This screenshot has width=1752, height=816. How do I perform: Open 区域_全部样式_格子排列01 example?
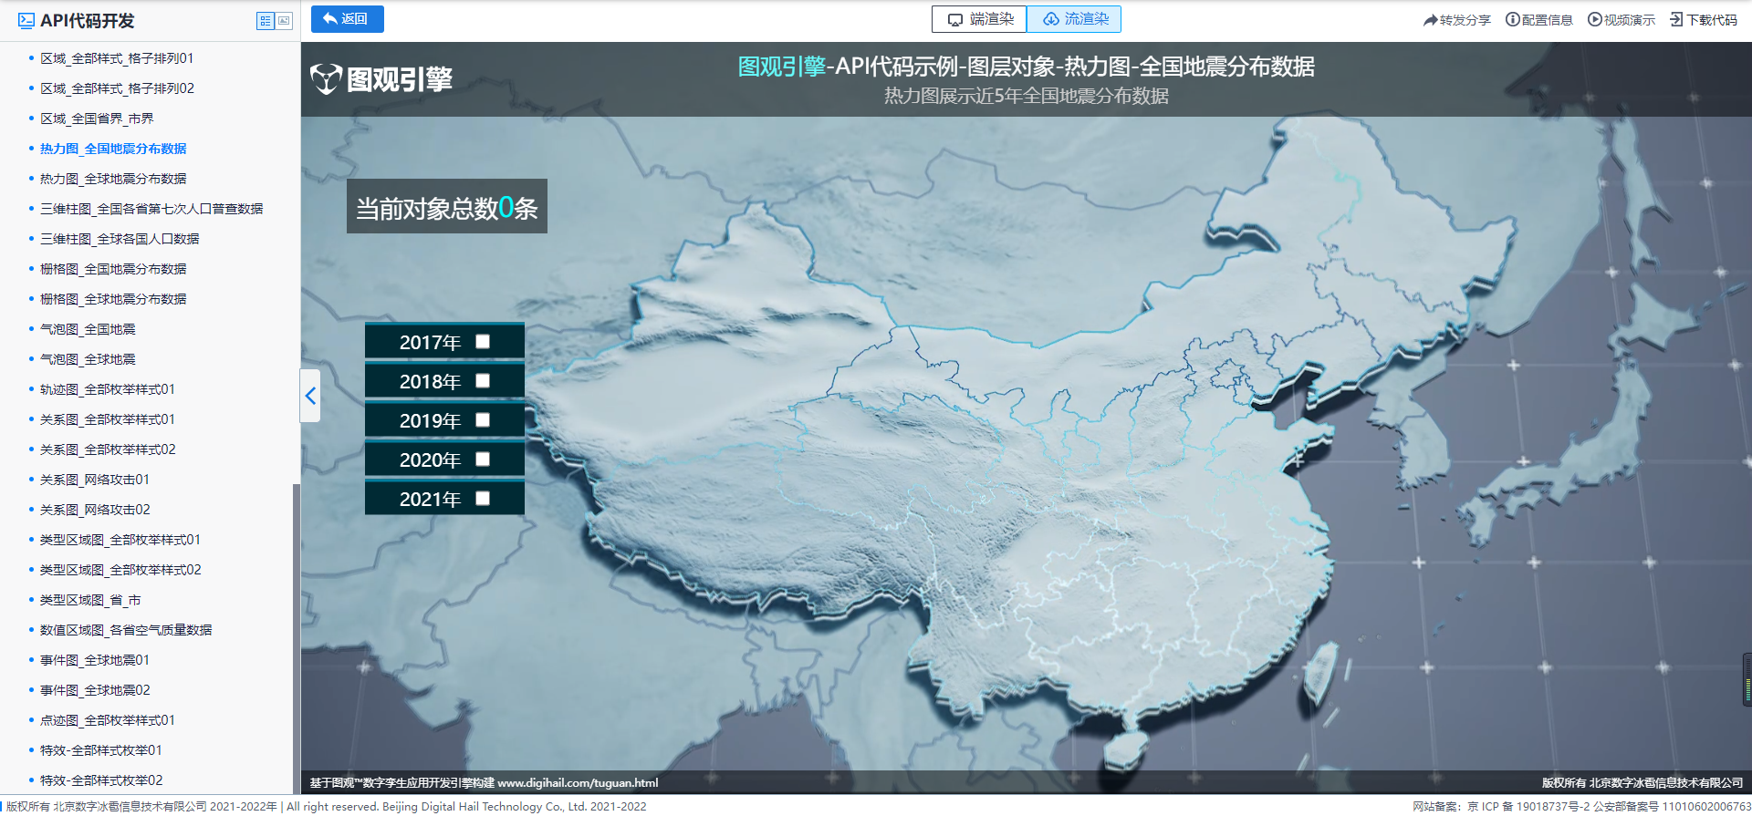[x=117, y=58]
